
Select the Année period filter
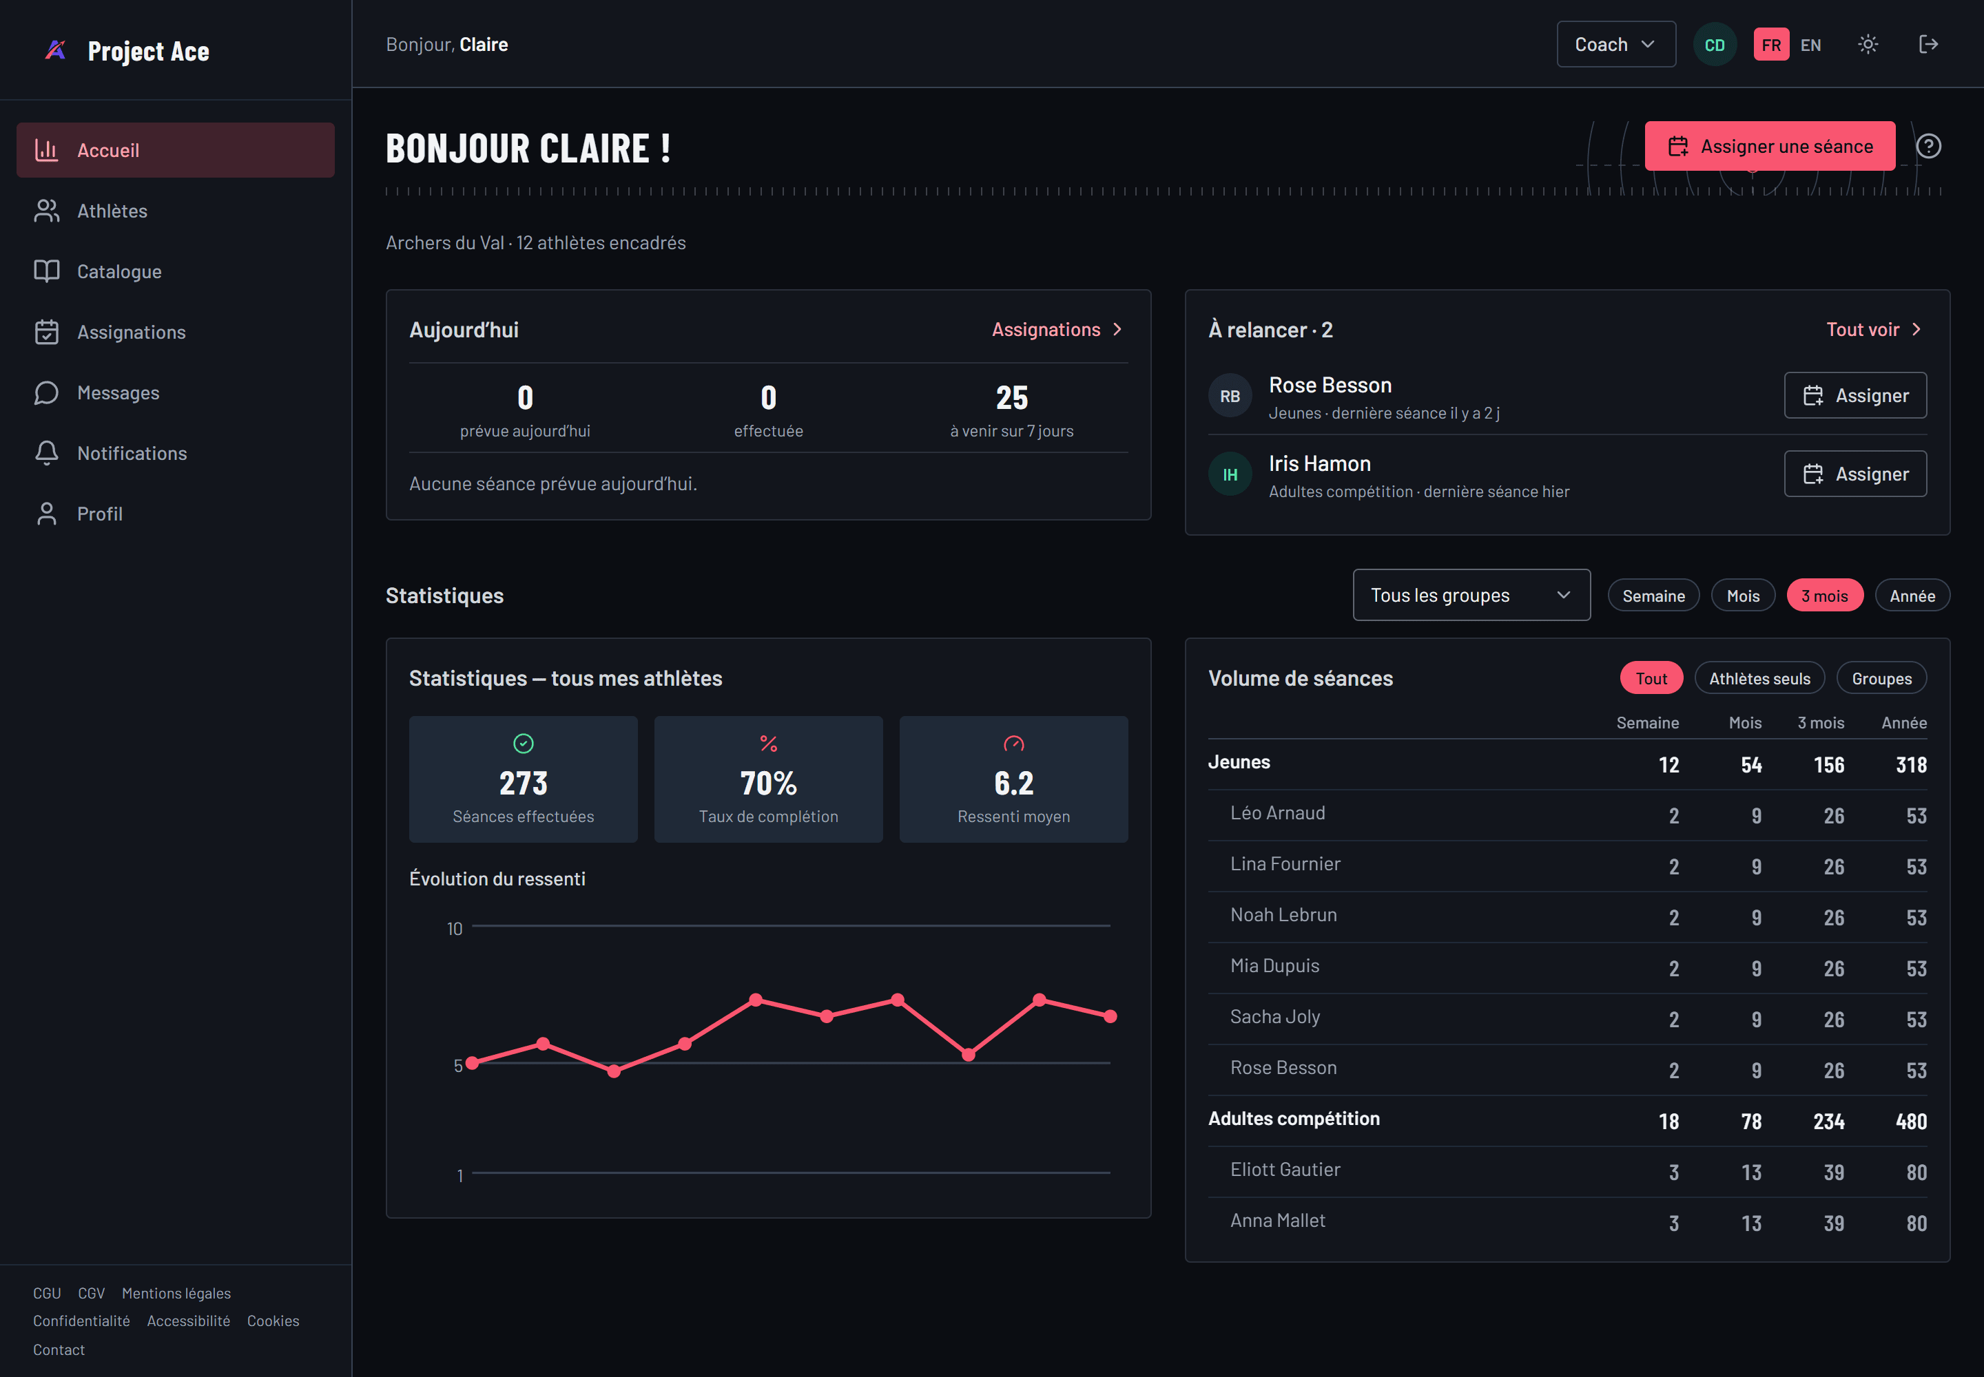[1912, 596]
